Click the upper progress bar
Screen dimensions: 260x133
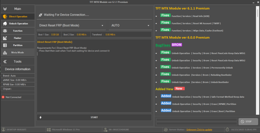(197, 120)
